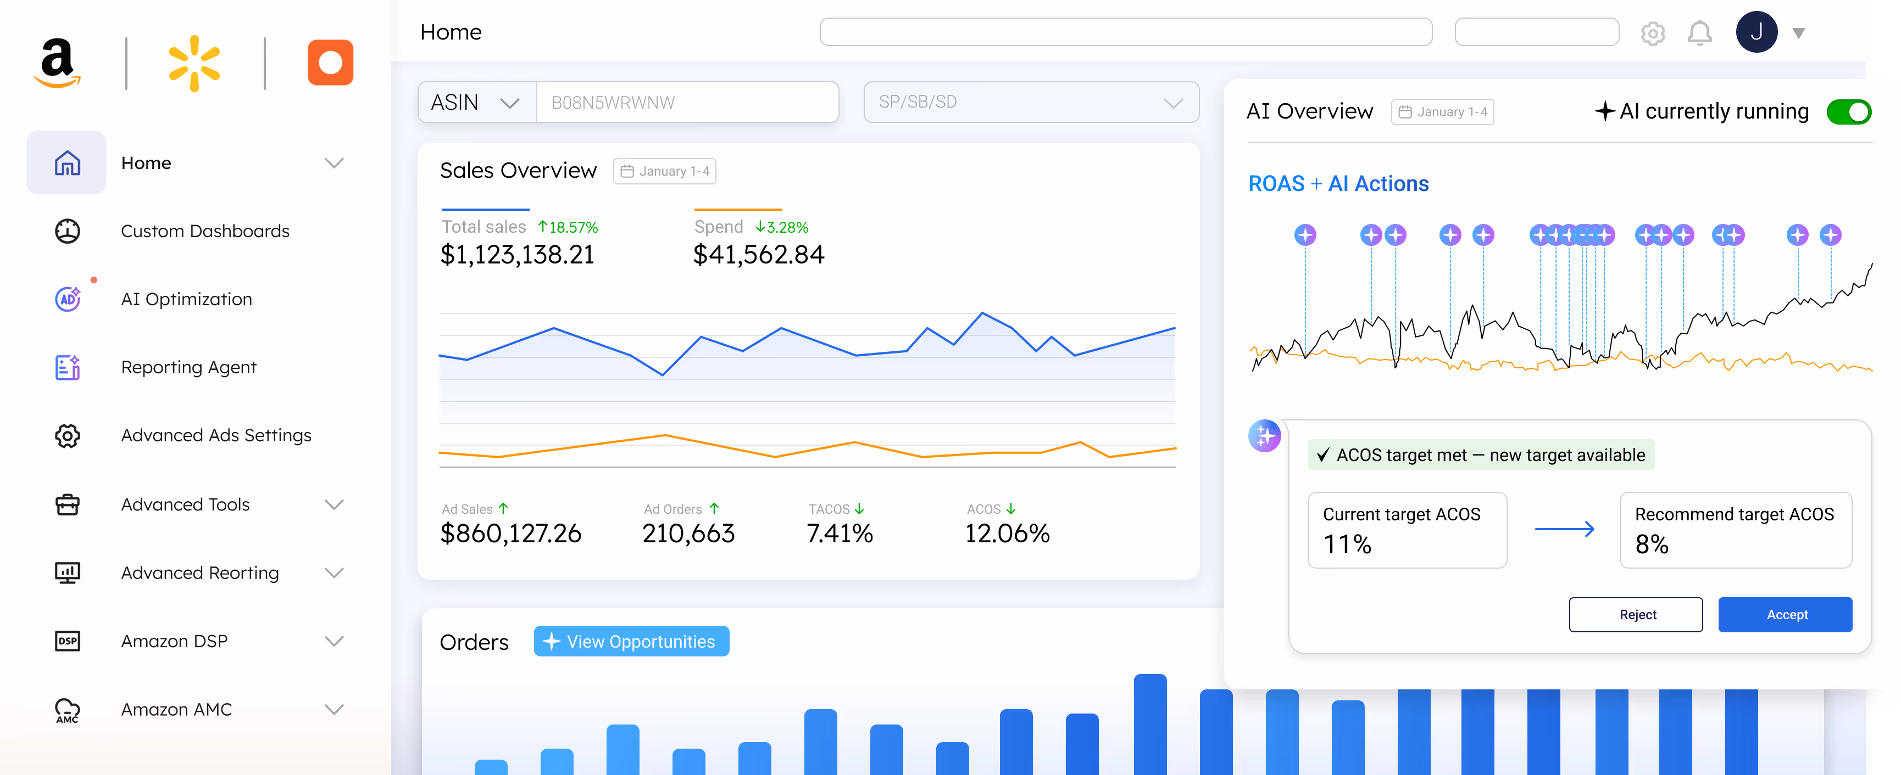Click the Amazon DSP sidebar icon
Screen dimensions: 1901x775
(x=68, y=641)
